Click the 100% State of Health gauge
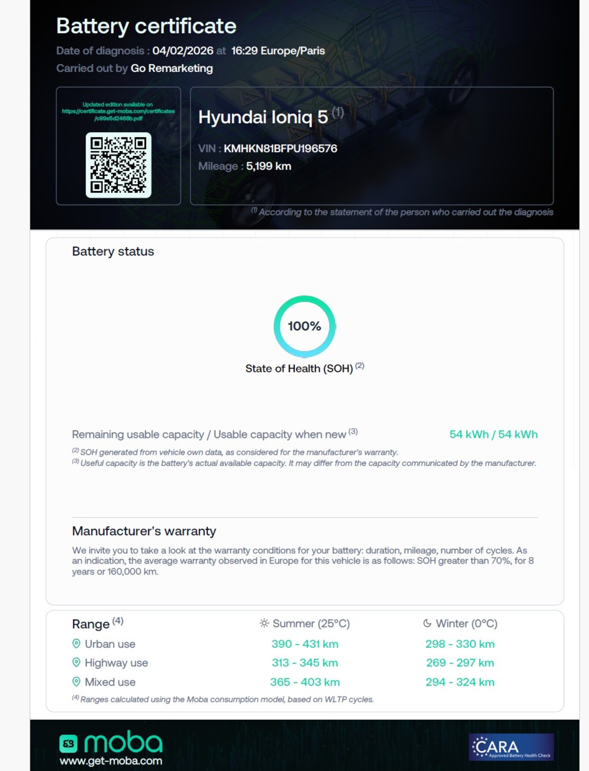This screenshot has height=771, width=589. (305, 326)
